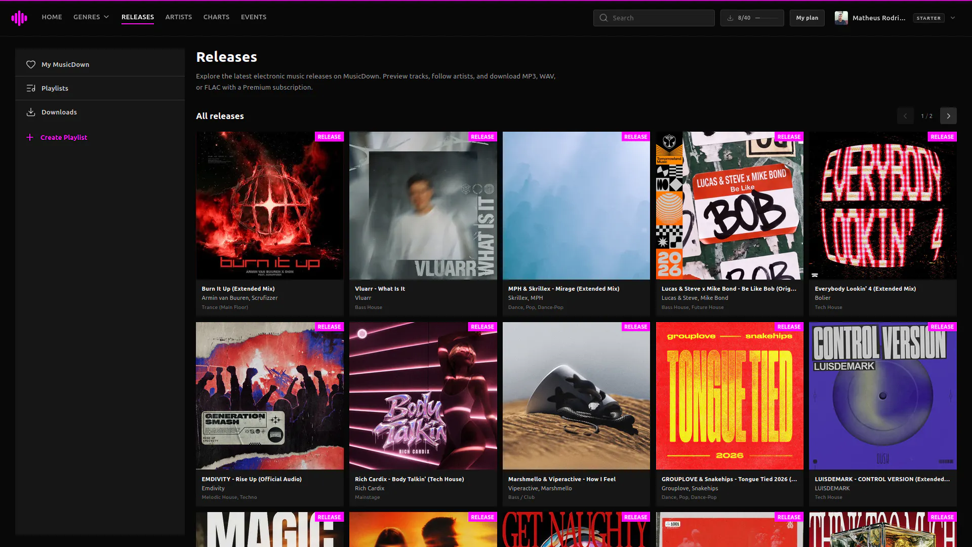
Task: Click genre Bass House under Vluarr
Action: point(369,307)
